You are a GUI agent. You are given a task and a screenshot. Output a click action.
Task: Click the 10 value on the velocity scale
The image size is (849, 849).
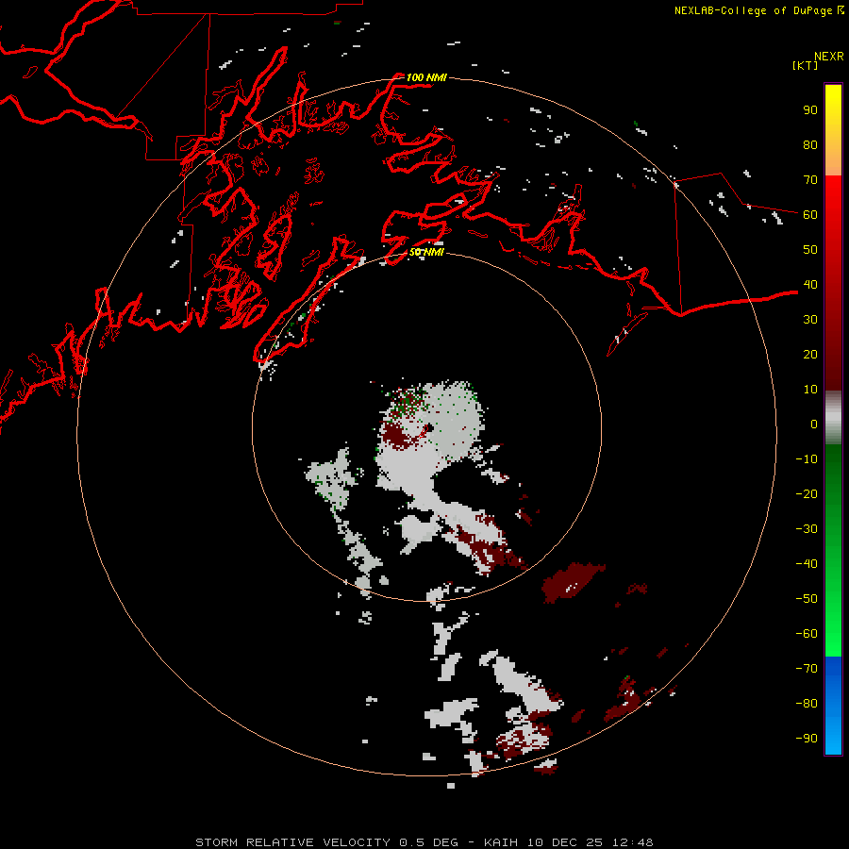coord(810,390)
